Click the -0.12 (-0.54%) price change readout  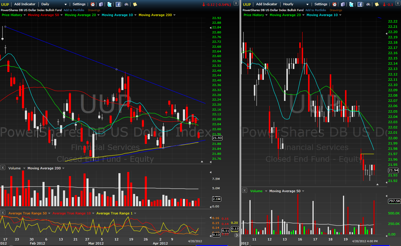[x=216, y=4]
